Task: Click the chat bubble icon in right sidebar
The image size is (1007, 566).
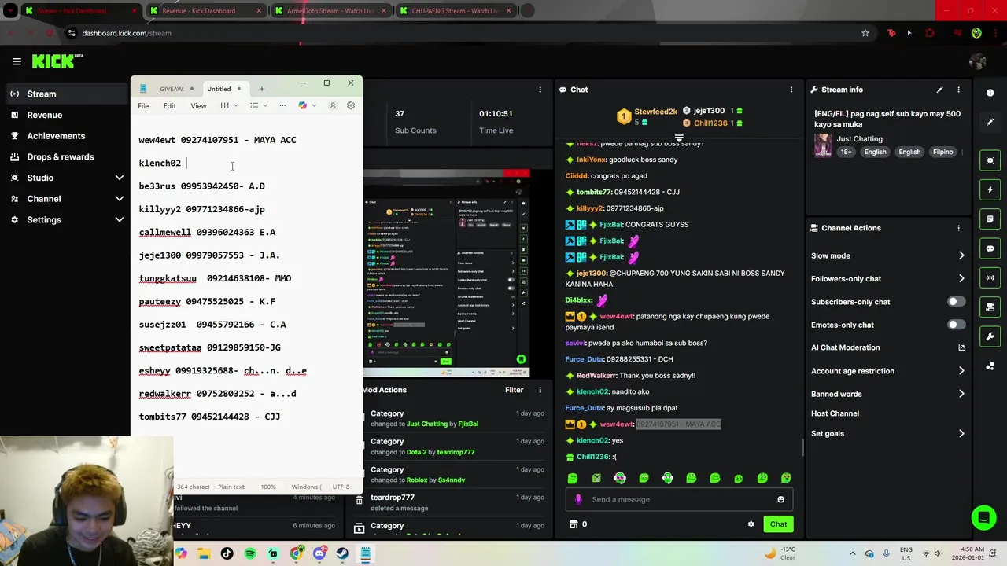Action: click(990, 248)
